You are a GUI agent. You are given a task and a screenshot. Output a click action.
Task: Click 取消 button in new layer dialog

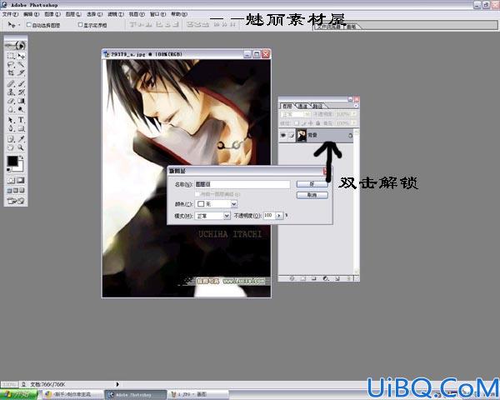(312, 195)
